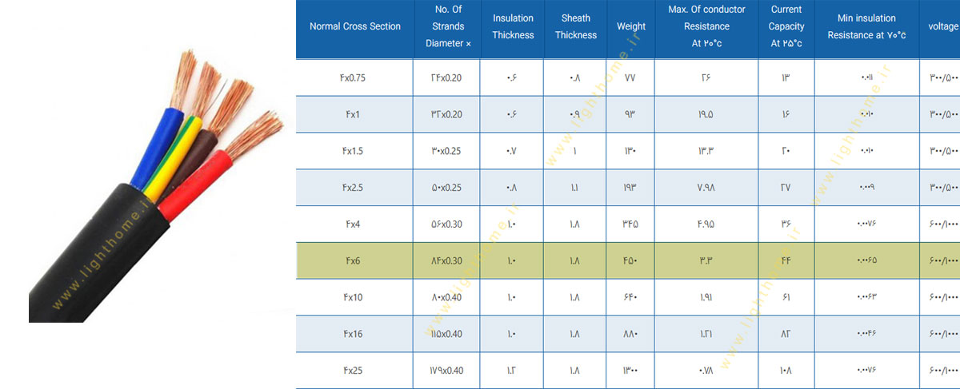
Task: Select the Weight column header
Action: click(631, 26)
